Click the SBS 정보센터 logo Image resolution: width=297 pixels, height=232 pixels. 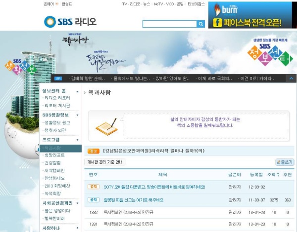pos(268,53)
